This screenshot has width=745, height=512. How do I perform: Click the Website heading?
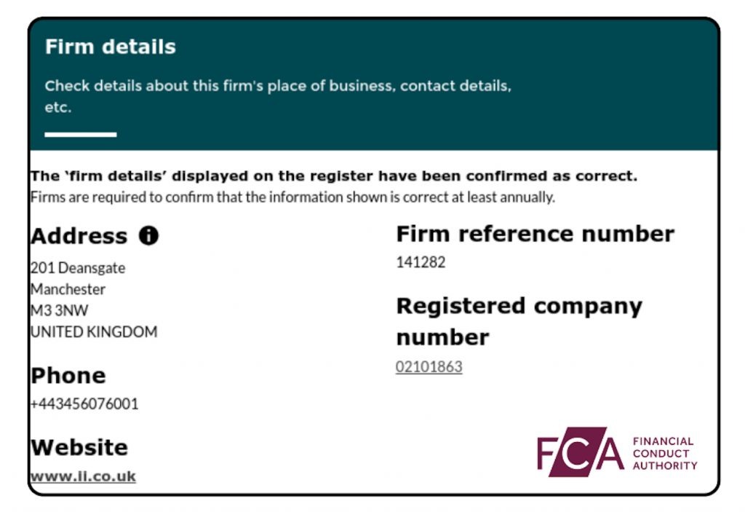[79, 447]
